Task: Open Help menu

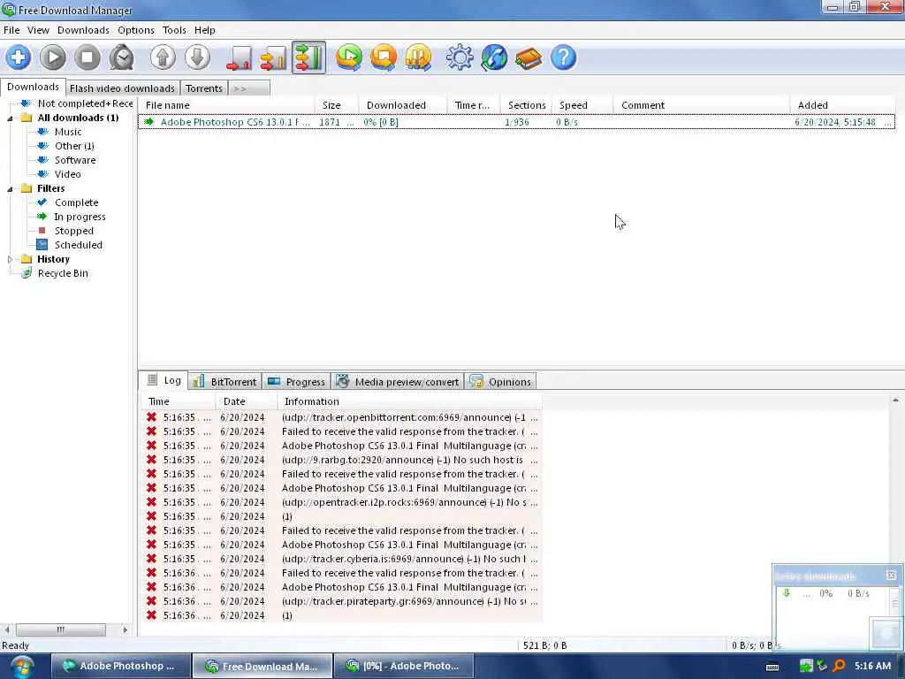Action: [204, 30]
